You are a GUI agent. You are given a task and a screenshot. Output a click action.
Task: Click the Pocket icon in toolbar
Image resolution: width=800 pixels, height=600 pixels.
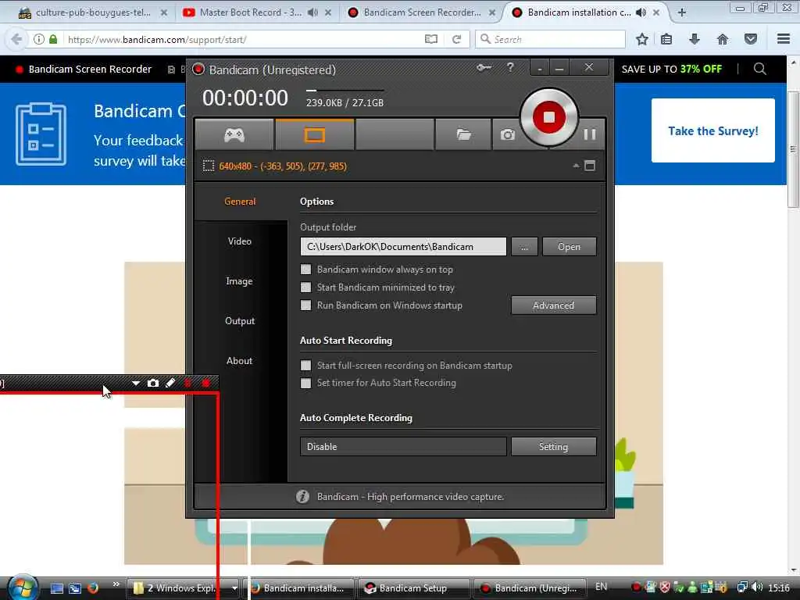(x=751, y=39)
